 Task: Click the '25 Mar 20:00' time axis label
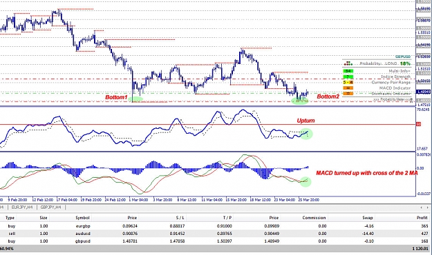(x=308, y=200)
